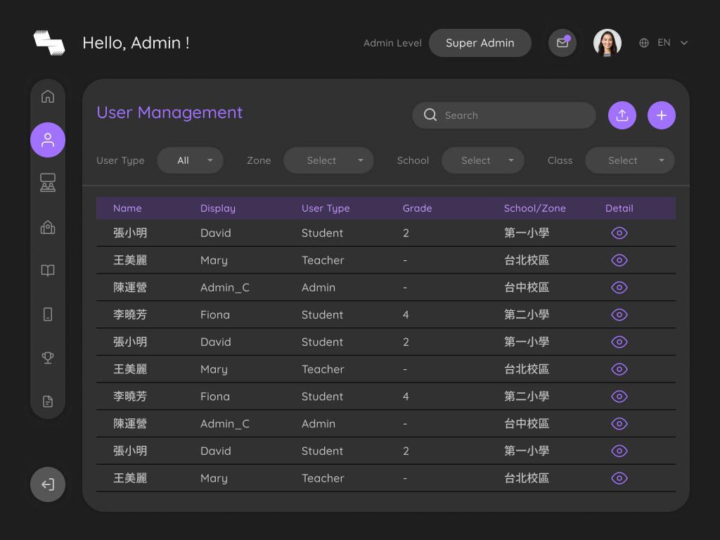Viewport: 720px width, 540px height.
Task: Click the User Type column header
Action: point(326,208)
